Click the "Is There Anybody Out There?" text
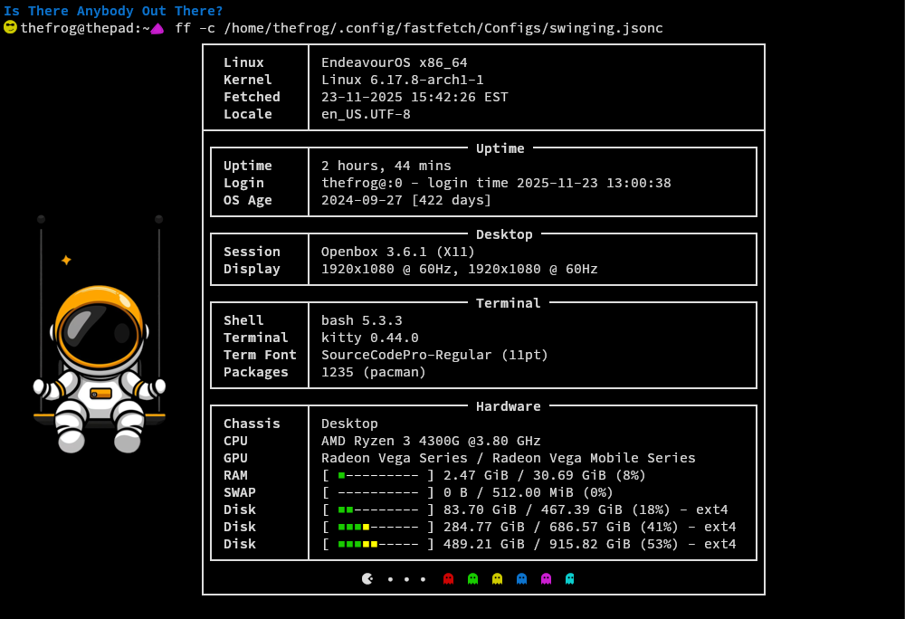Viewport: 905px width, 619px height. 113,11
